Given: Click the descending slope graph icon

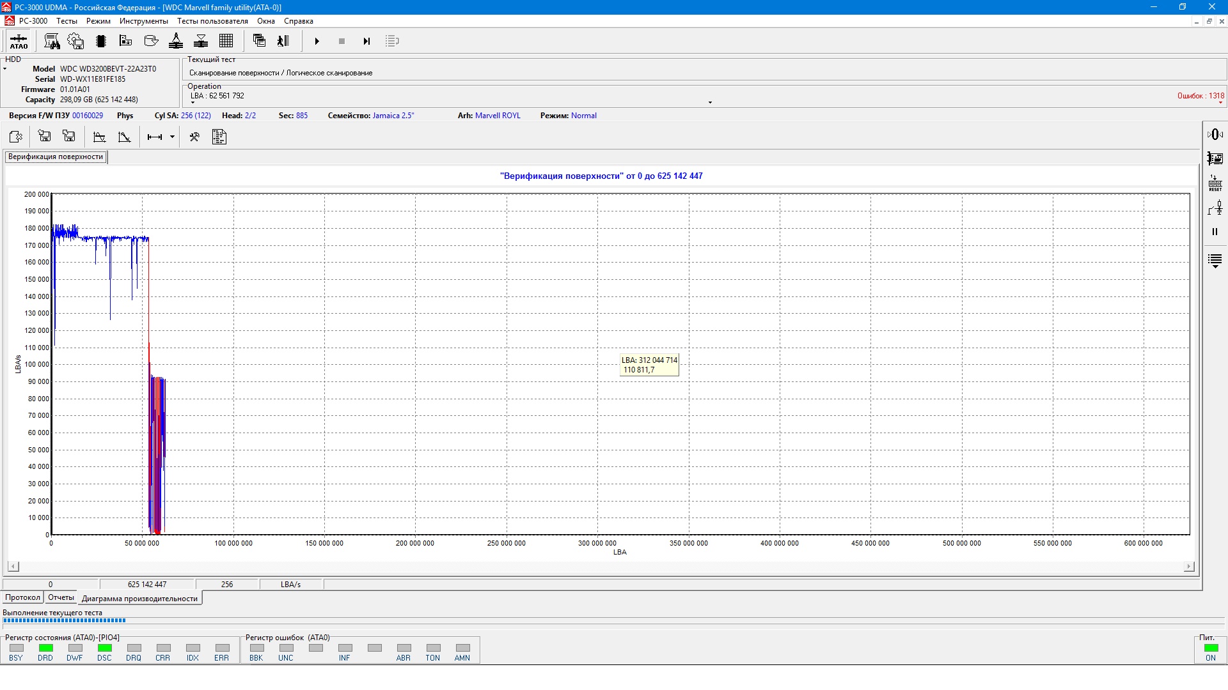Looking at the screenshot, I should click(124, 137).
